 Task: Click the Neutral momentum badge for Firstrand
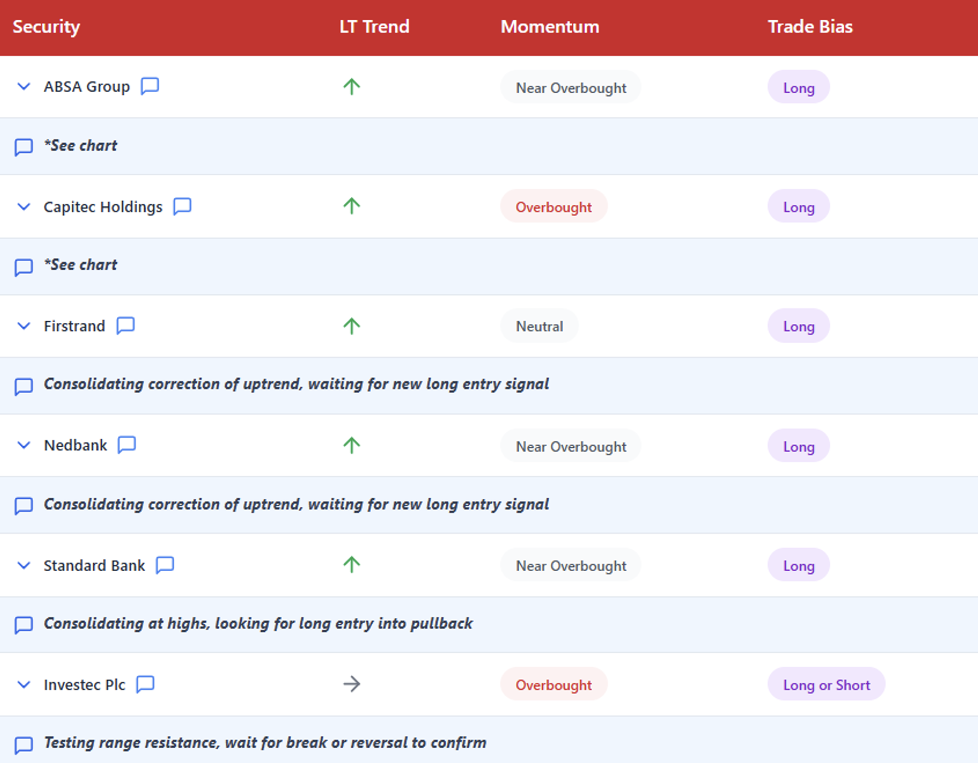click(x=539, y=326)
